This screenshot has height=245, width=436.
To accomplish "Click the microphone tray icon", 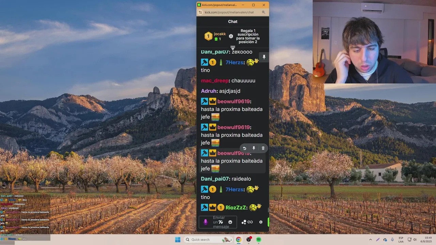I will point(392,240).
